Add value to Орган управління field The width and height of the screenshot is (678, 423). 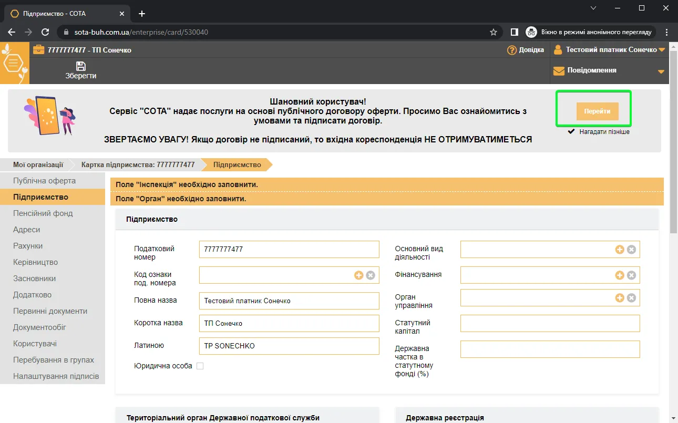(620, 298)
